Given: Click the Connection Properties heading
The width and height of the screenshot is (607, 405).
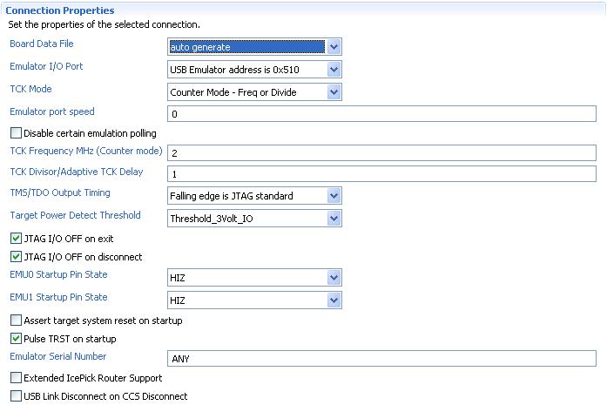Looking at the screenshot, I should click(60, 10).
